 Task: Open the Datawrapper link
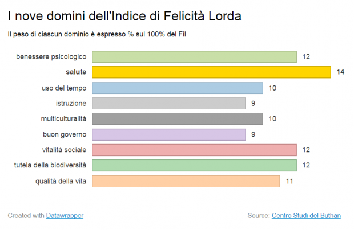tap(65, 215)
